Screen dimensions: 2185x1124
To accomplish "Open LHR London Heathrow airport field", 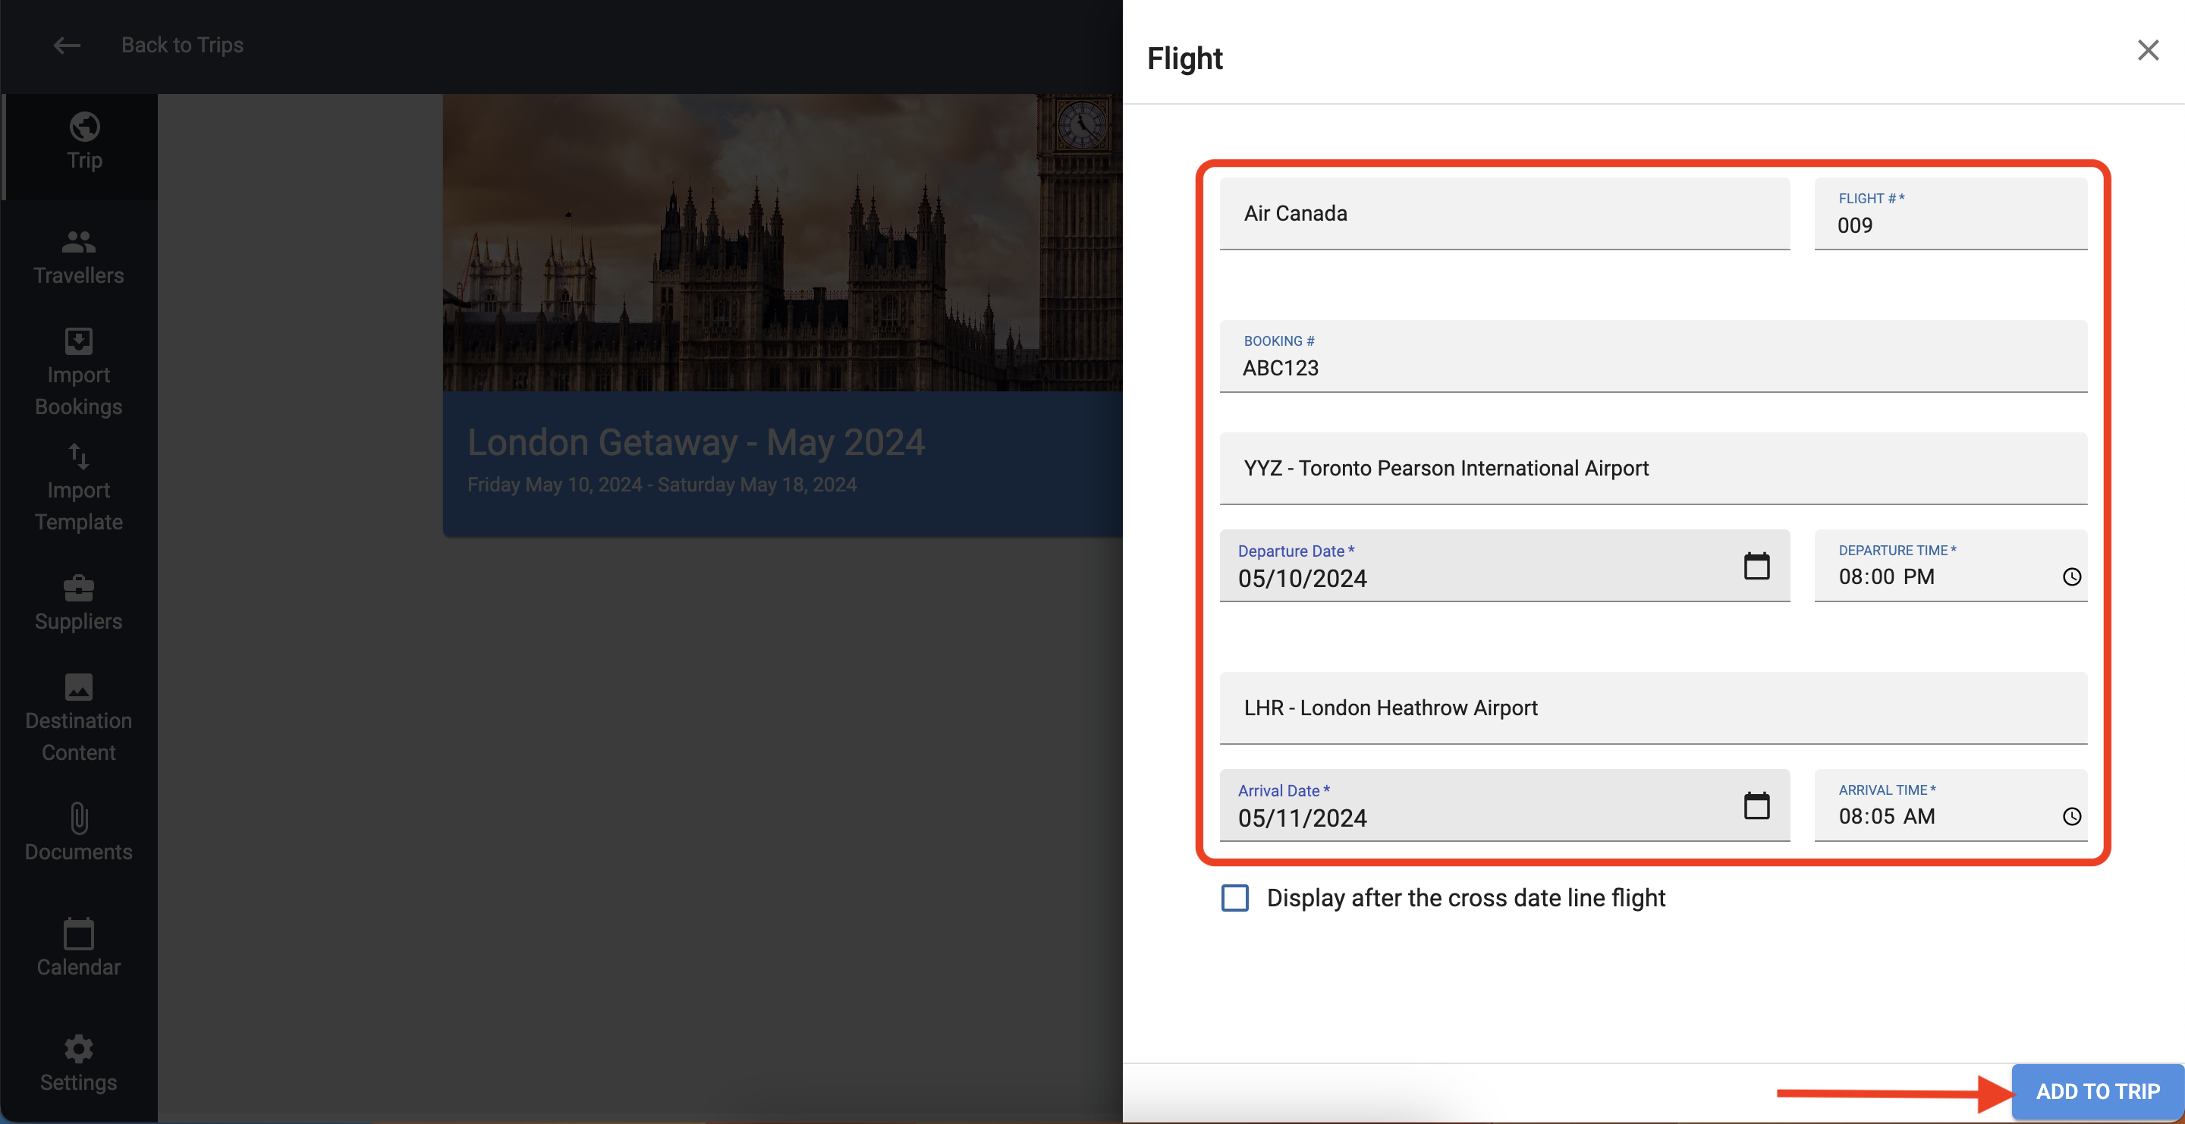I will click(x=1653, y=708).
